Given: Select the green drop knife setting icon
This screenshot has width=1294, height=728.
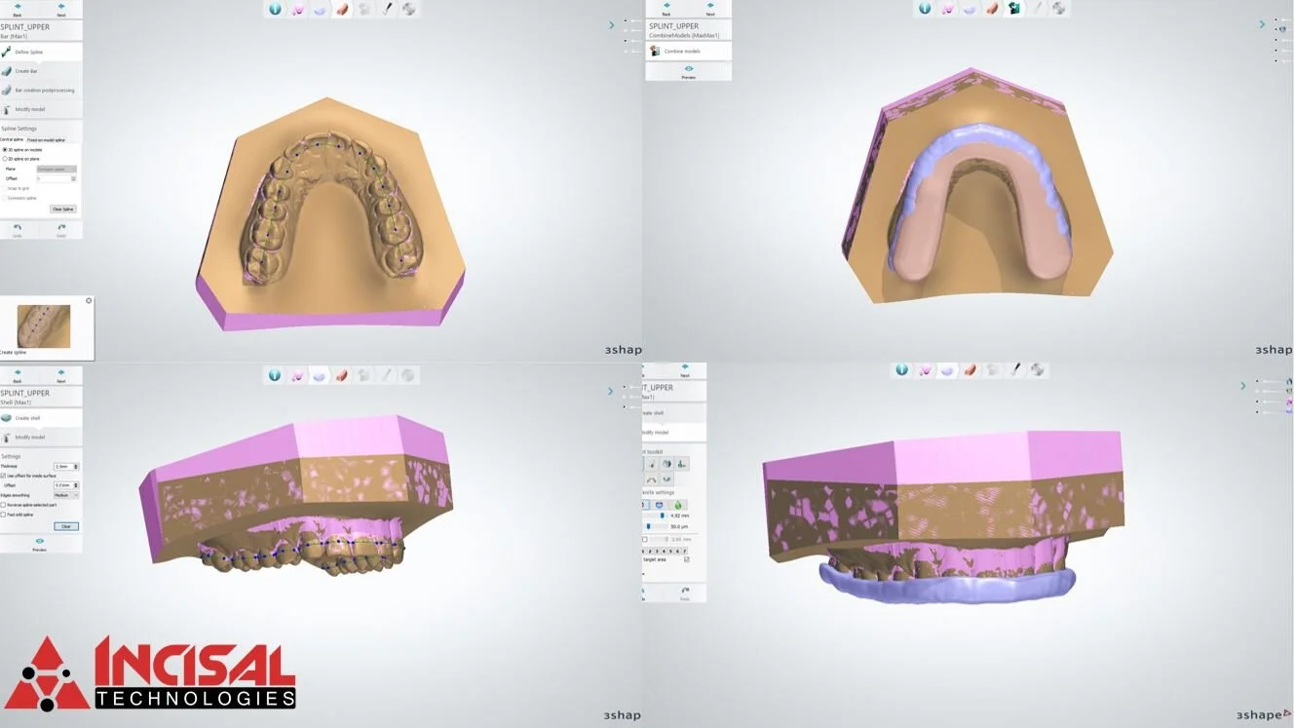Looking at the screenshot, I should tap(678, 505).
